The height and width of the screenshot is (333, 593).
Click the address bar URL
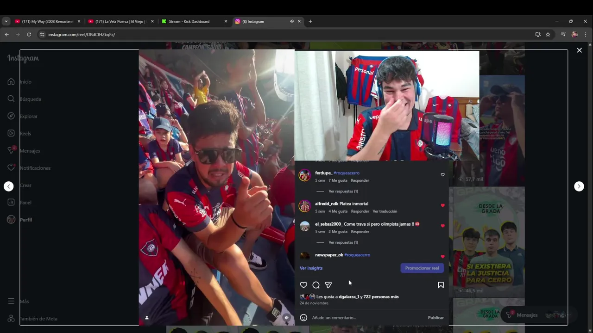pyautogui.click(x=82, y=35)
